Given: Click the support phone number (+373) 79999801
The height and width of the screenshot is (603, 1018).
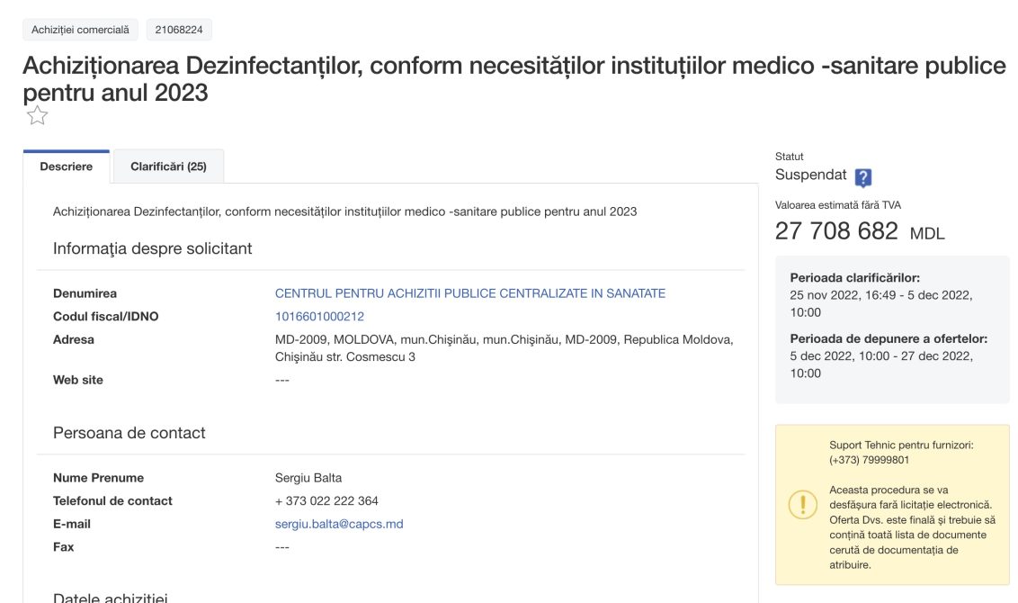Looking at the screenshot, I should pyautogui.click(x=870, y=460).
